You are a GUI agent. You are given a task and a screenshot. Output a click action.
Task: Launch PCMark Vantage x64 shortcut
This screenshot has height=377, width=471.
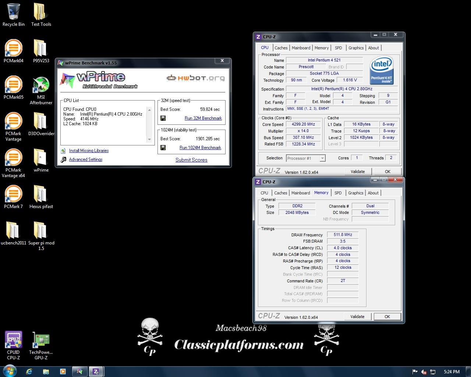[14, 163]
